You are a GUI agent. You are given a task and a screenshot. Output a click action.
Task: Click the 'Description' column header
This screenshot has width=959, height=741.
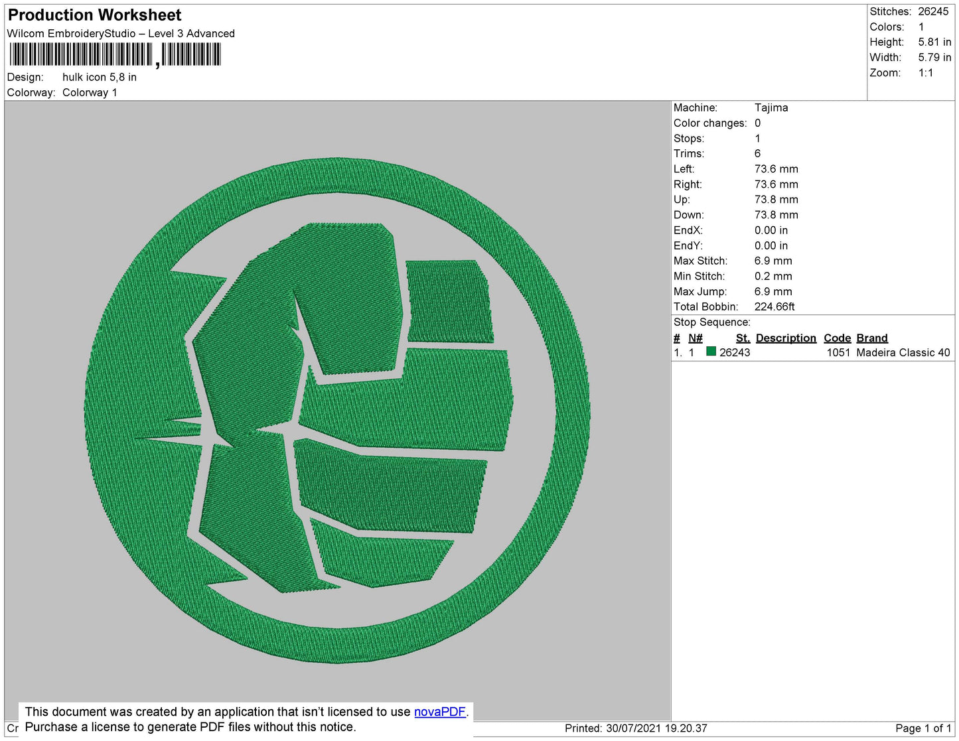point(786,338)
